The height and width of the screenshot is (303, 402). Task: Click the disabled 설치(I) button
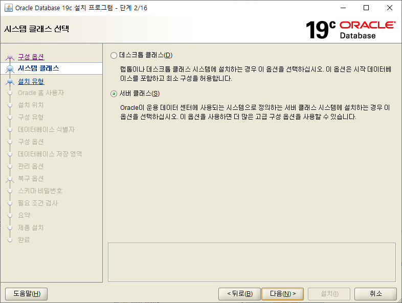click(329, 293)
